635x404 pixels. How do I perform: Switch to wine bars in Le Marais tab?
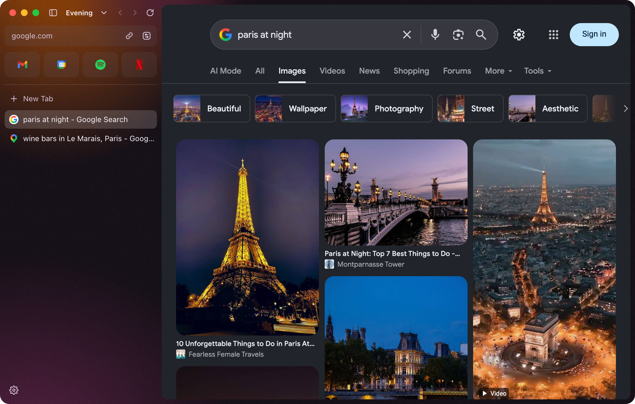tap(81, 139)
